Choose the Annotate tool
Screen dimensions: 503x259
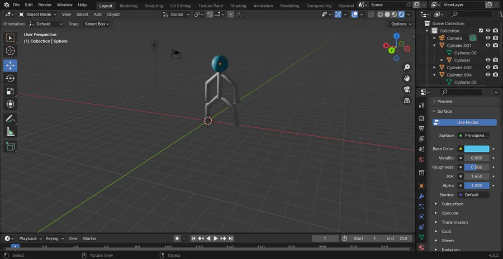tap(10, 119)
